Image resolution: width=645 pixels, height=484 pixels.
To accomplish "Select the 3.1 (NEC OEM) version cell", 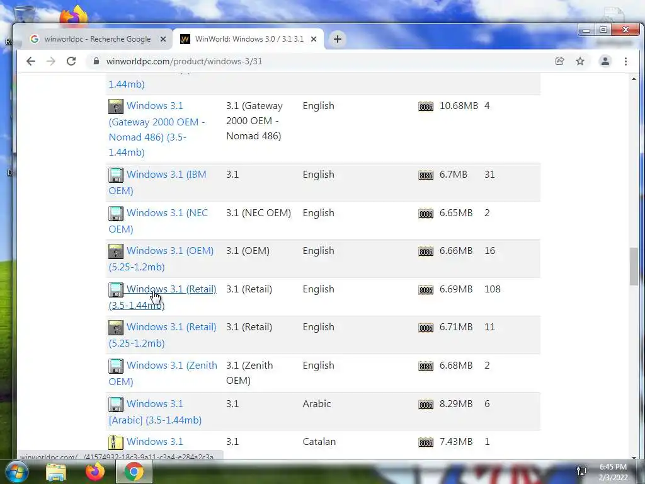I will click(258, 213).
